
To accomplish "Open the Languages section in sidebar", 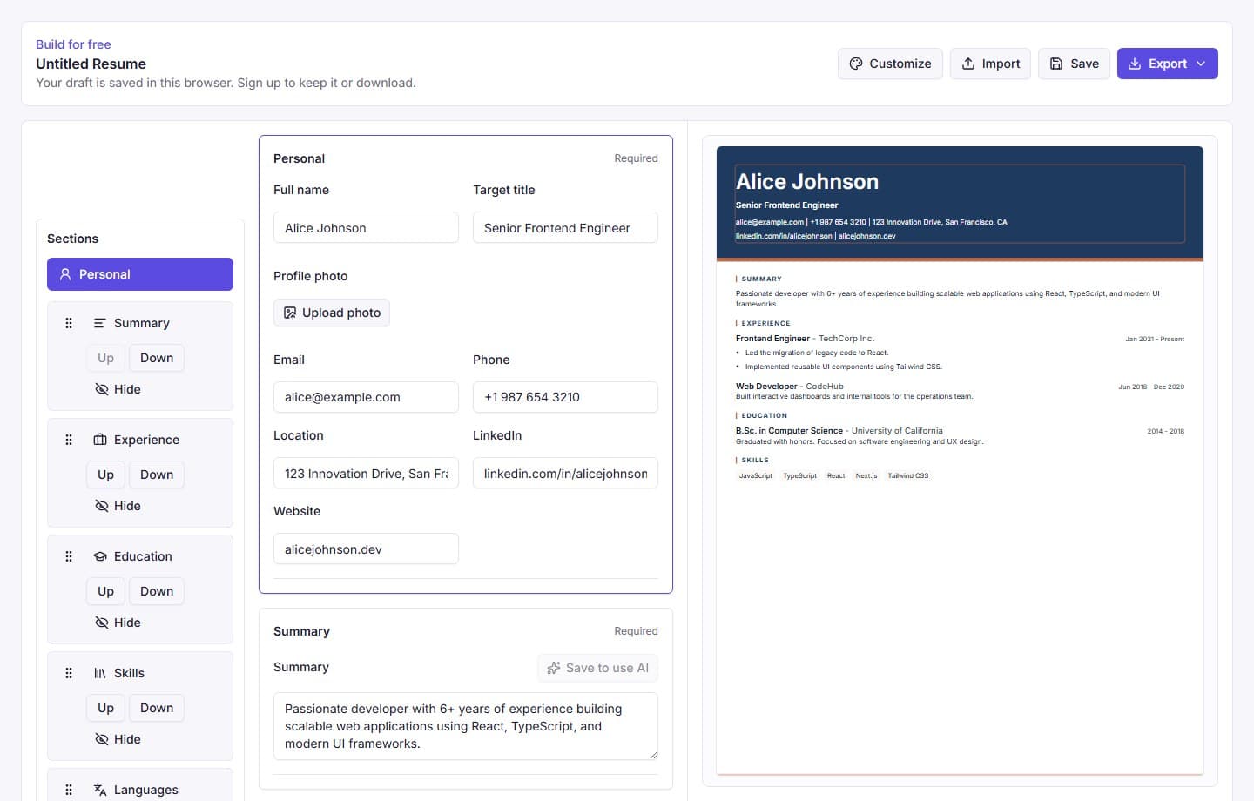I will pos(145,790).
